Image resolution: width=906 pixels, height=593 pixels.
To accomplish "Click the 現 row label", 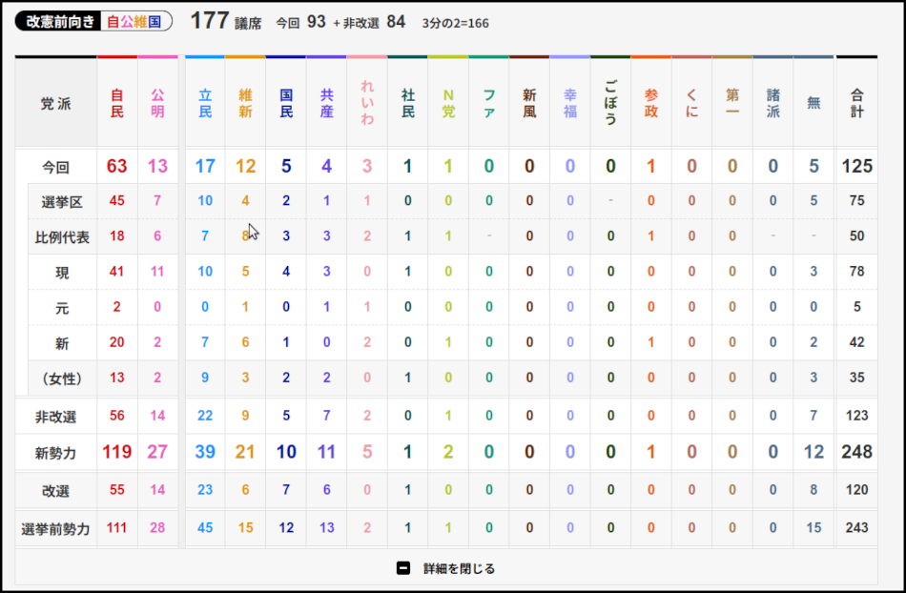I will click(x=62, y=273).
